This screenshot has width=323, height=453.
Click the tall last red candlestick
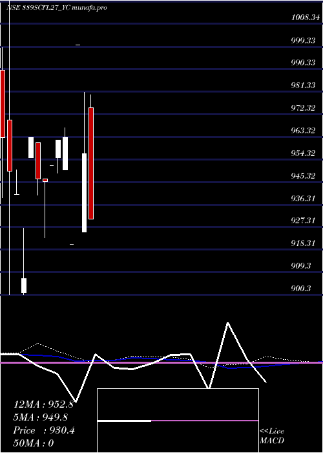91,163
